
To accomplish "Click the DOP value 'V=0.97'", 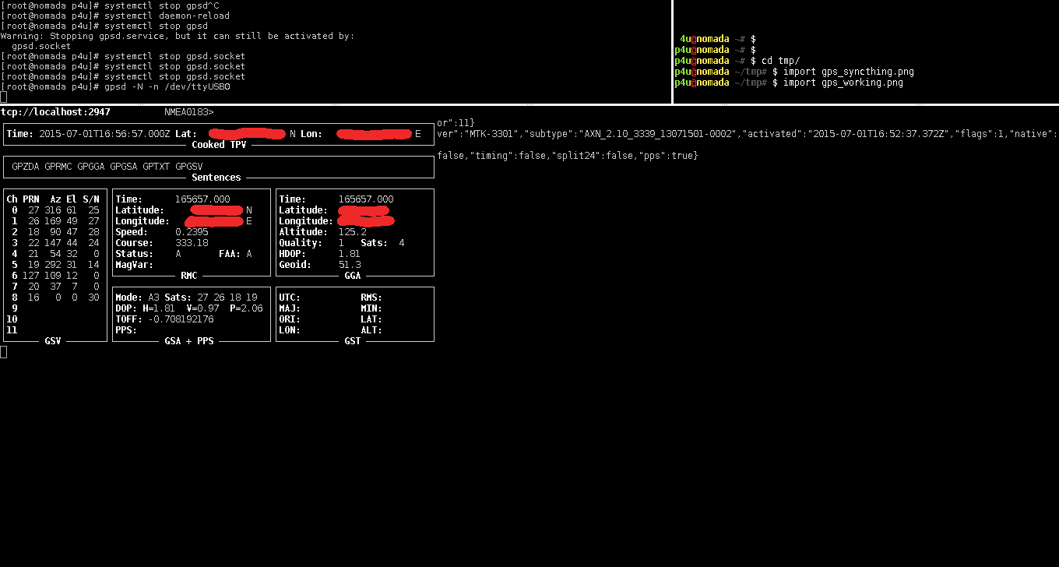I will [202, 308].
